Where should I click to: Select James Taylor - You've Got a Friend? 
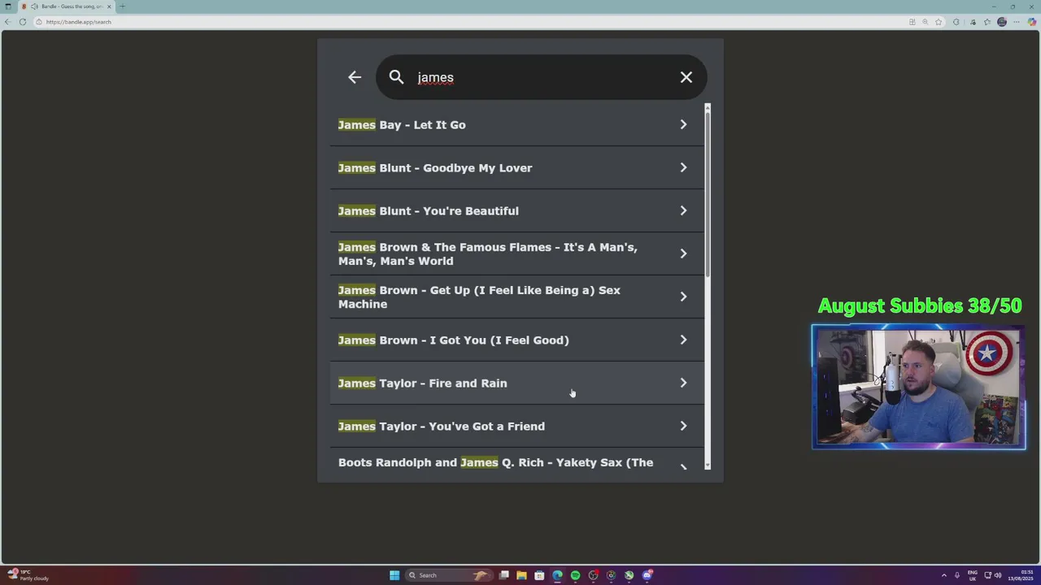(516, 427)
